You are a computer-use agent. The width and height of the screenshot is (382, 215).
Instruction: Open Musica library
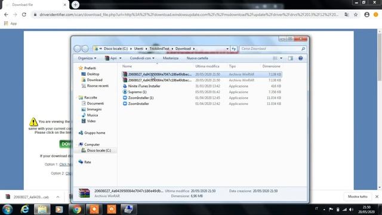pyautogui.click(x=93, y=115)
